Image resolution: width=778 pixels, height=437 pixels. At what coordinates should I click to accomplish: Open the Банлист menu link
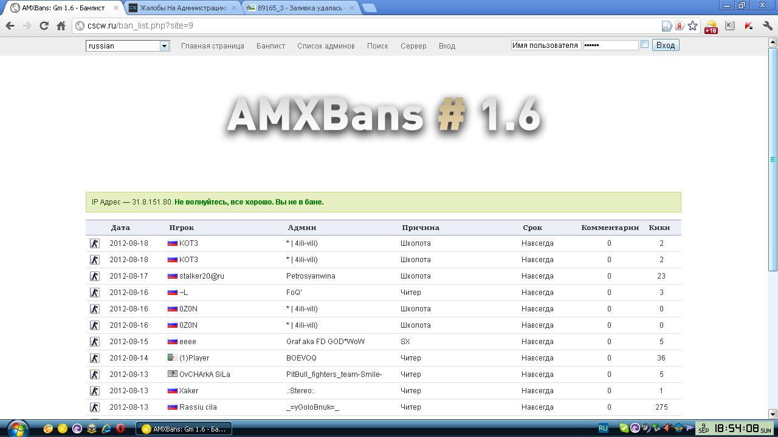coord(270,46)
